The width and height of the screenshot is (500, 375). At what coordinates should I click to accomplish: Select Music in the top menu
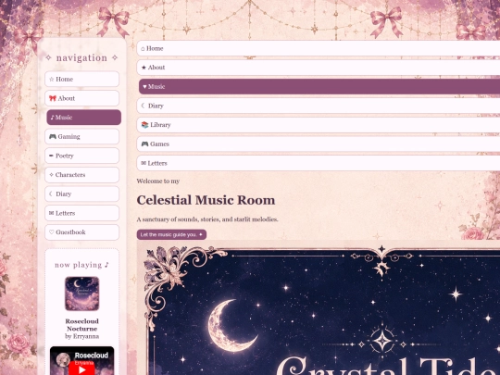pyautogui.click(x=319, y=86)
